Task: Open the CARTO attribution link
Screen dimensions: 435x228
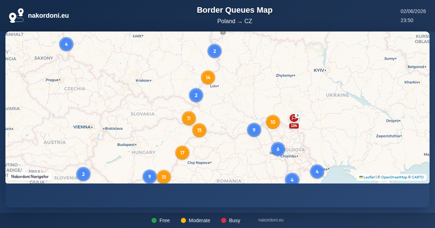Action: pyautogui.click(x=418, y=177)
